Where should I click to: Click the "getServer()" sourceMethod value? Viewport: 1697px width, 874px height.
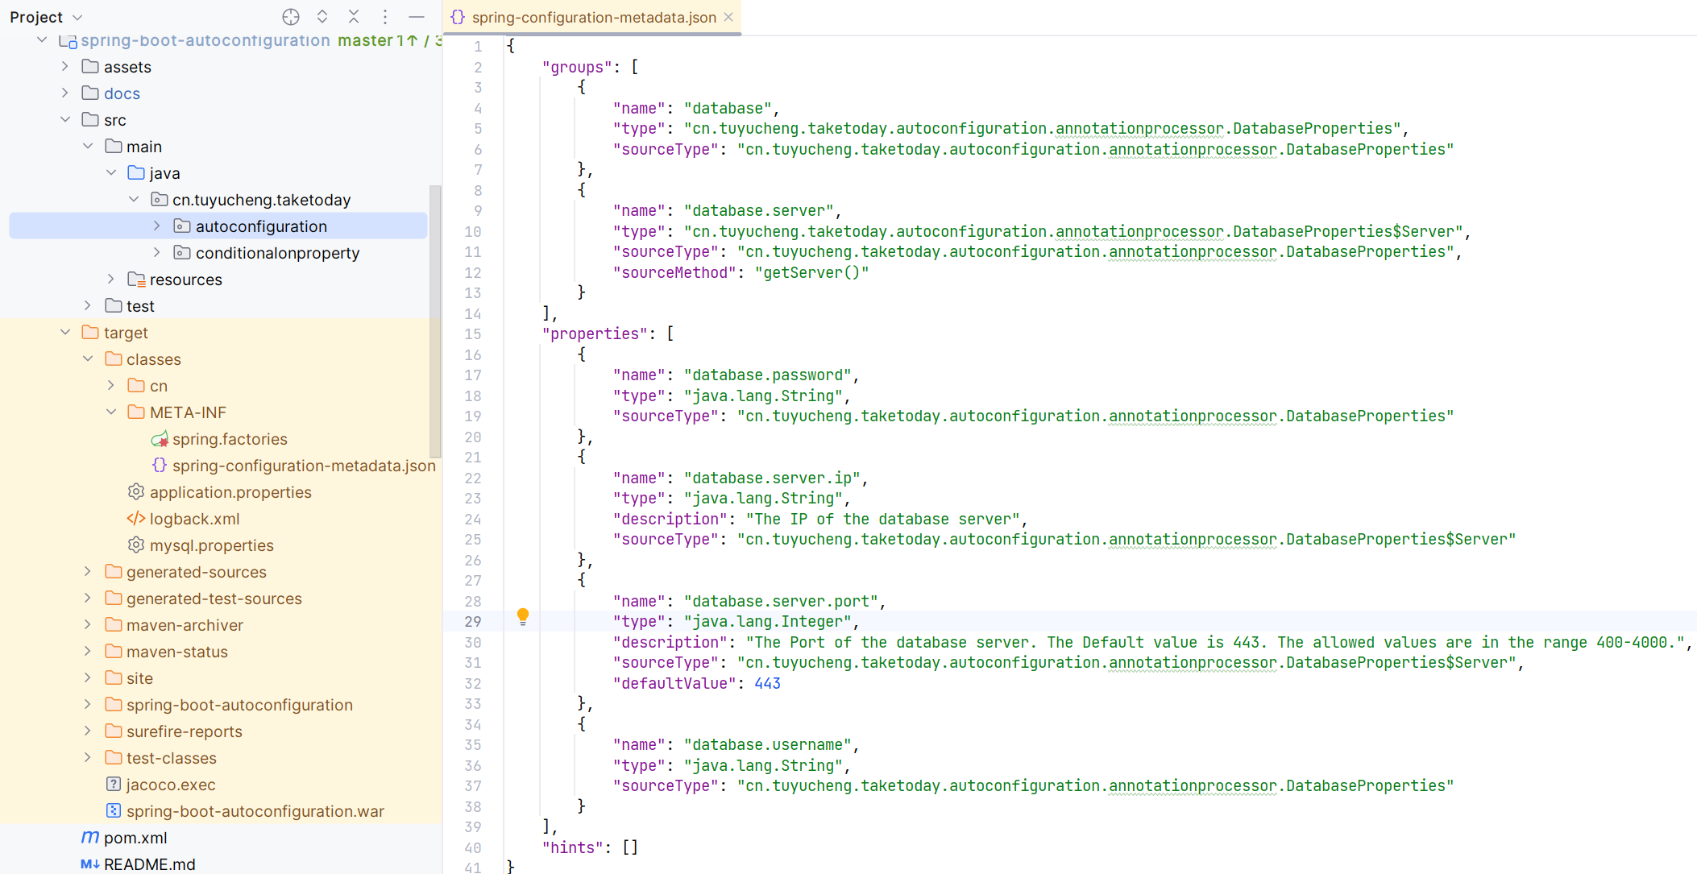coord(812,273)
